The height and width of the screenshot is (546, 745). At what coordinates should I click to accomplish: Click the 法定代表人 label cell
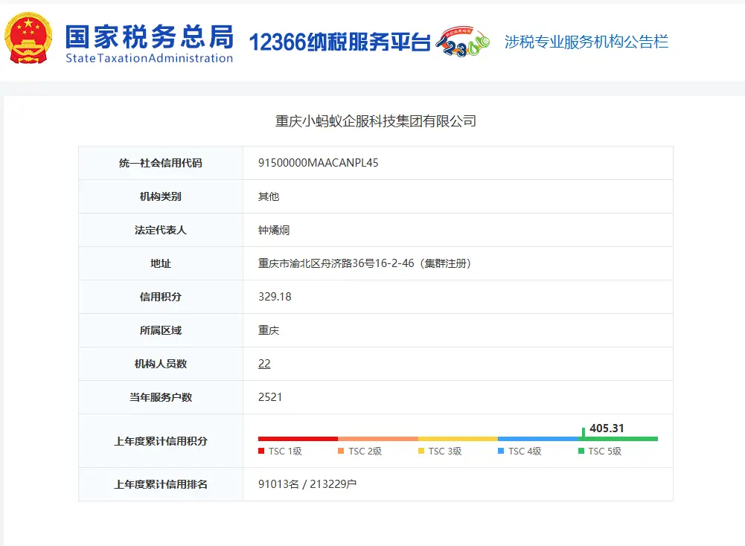tap(161, 231)
